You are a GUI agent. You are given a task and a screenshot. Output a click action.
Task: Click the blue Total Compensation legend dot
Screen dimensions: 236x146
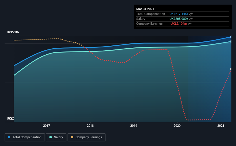pyautogui.click(x=9, y=137)
